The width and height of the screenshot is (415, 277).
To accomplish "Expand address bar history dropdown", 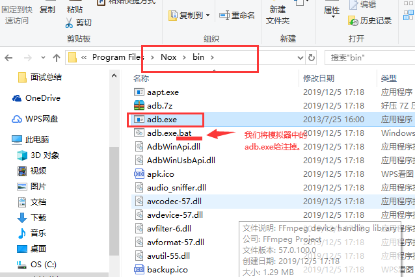I will coord(300,58).
